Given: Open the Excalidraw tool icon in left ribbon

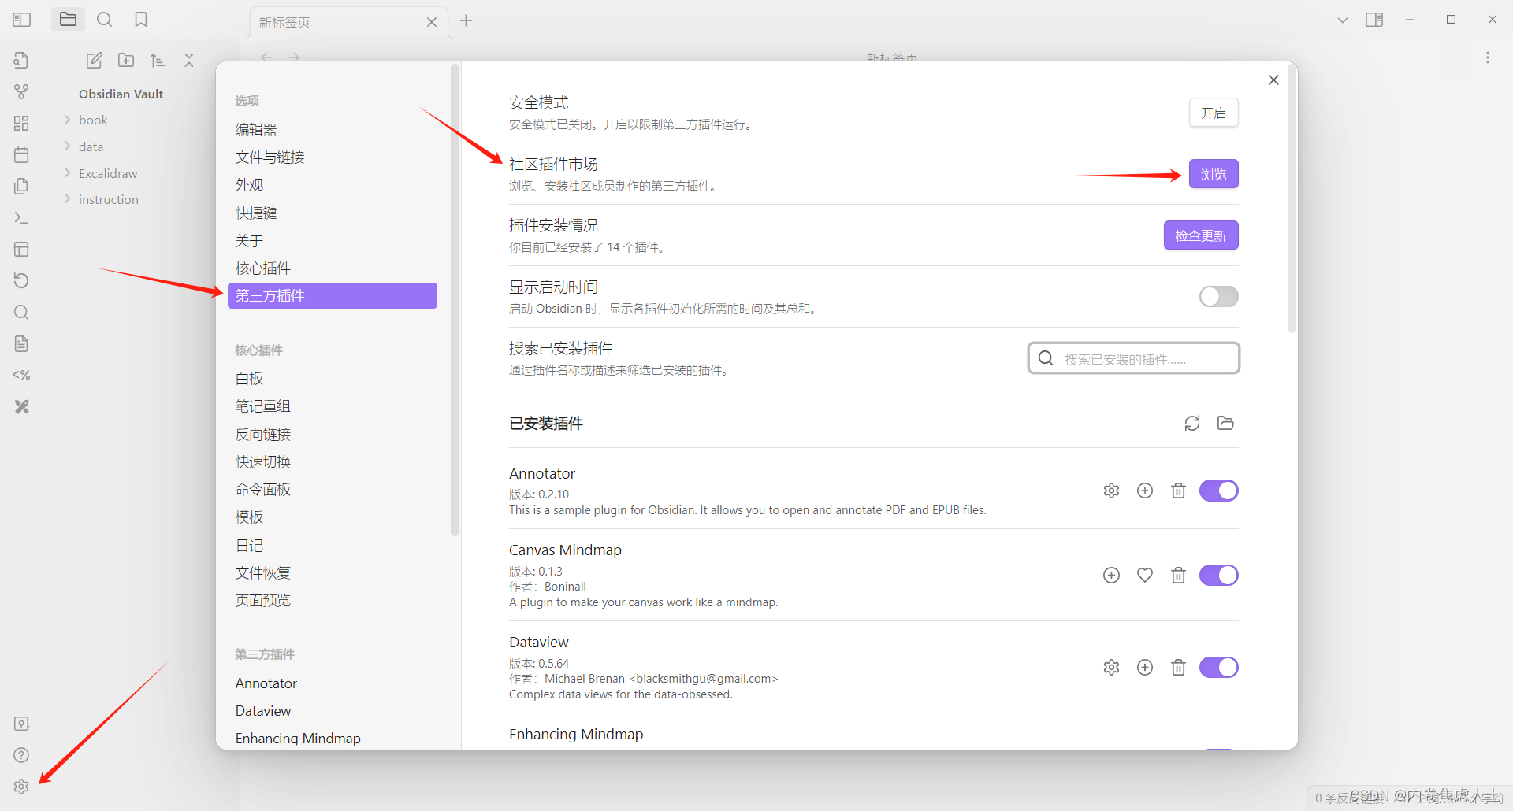Looking at the screenshot, I should tap(21, 406).
